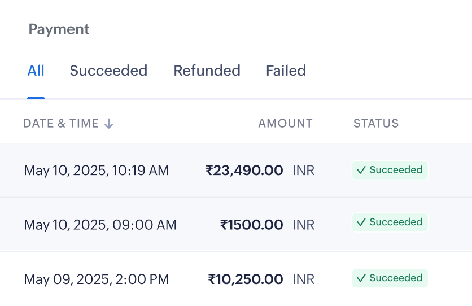472x306 pixels.
Task: Click checkmark icon in first Succeeded badge
Action: (x=361, y=170)
